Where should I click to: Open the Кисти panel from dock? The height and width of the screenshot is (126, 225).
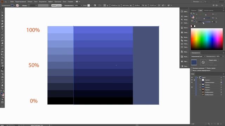184,28
